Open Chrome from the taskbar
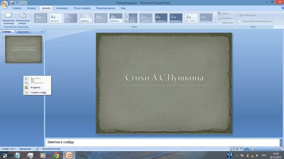This screenshot has height=159, width=284. [x=56, y=155]
